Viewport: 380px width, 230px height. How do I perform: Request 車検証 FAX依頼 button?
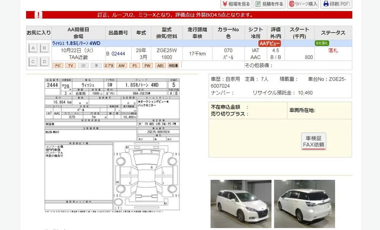[313, 141]
